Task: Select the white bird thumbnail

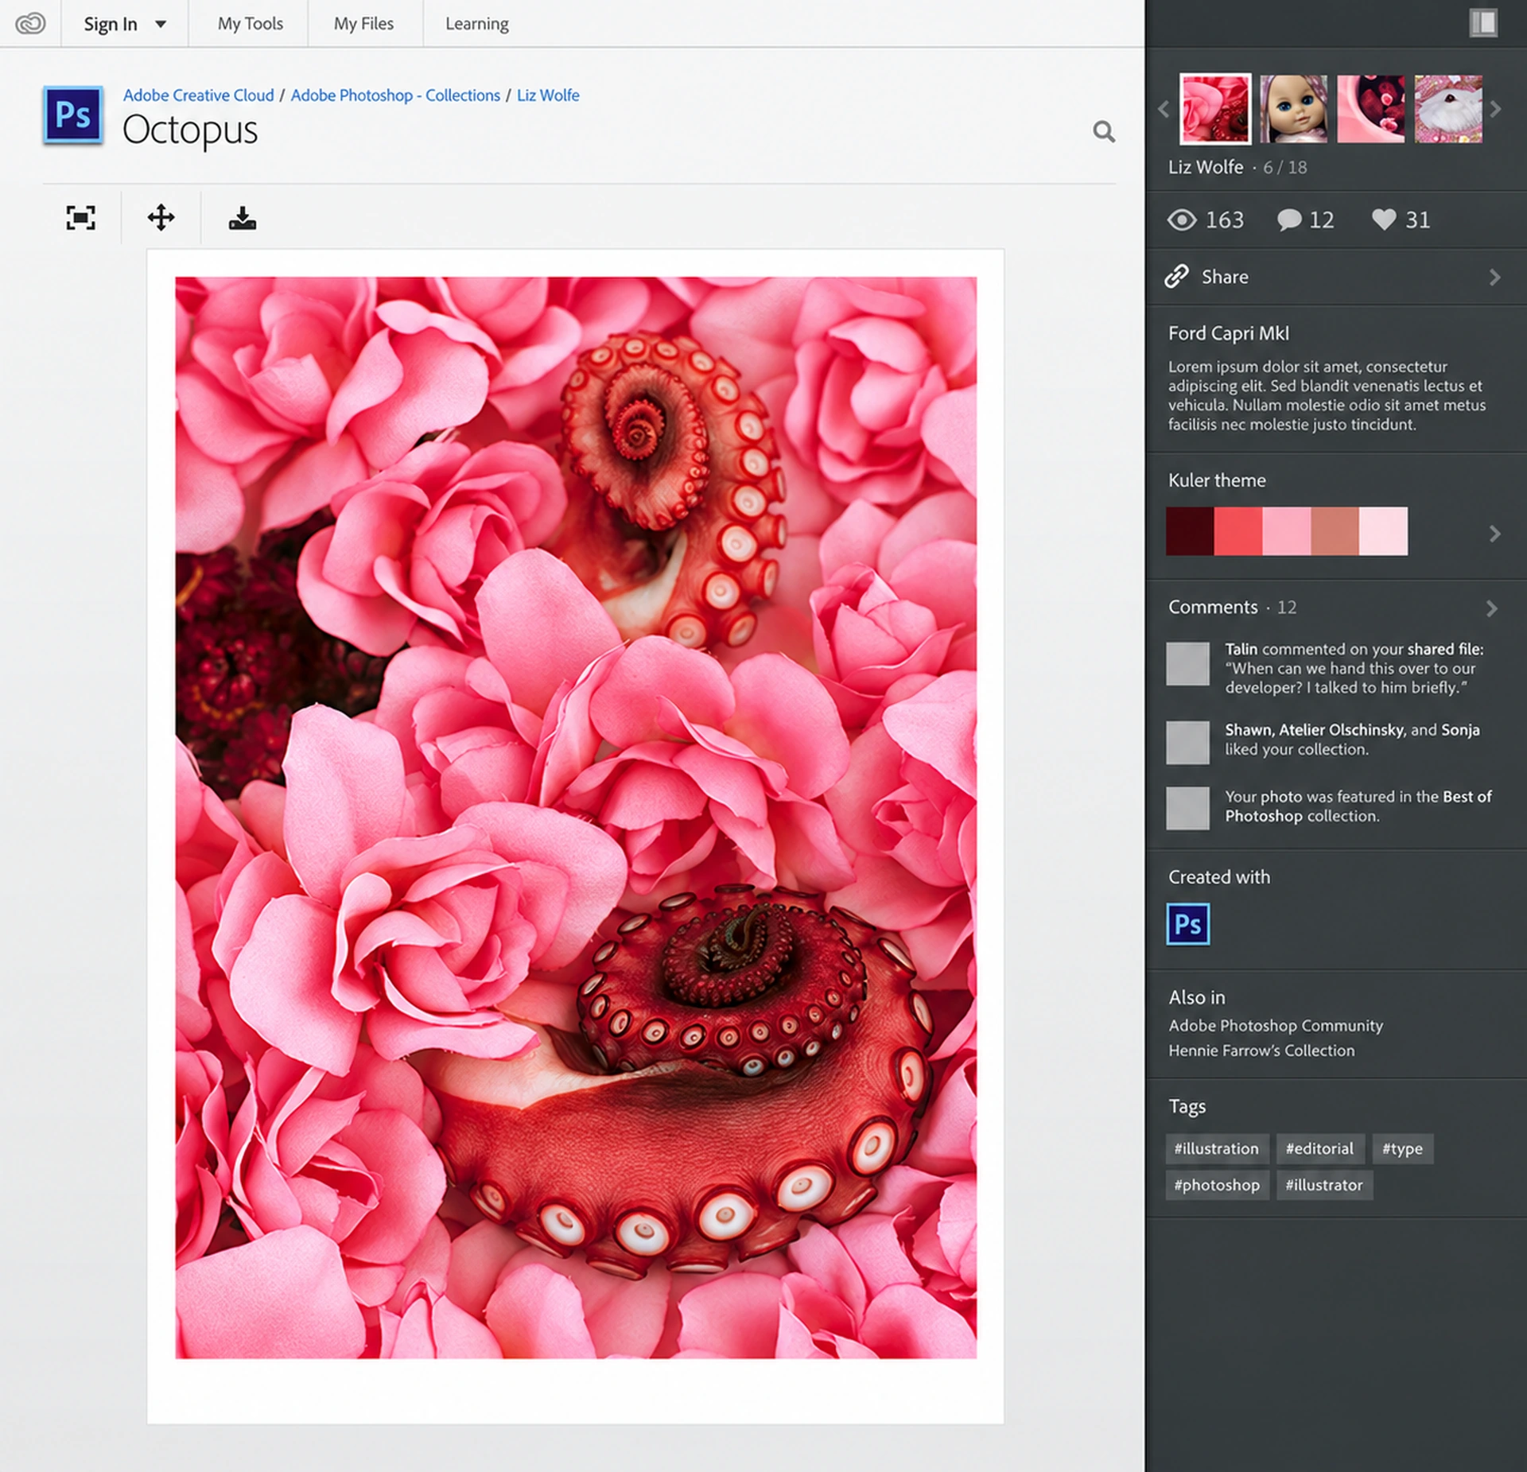Action: click(1448, 109)
